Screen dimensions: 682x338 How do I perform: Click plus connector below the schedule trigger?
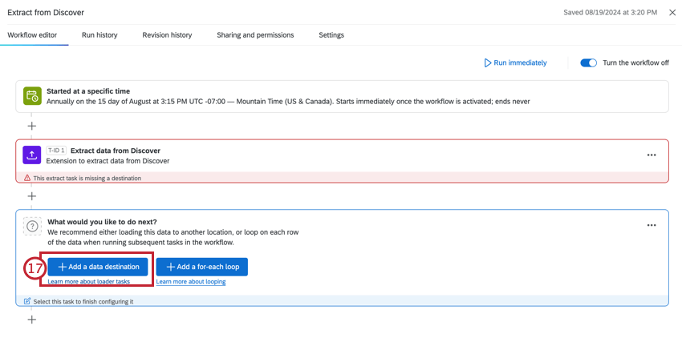[32, 126]
